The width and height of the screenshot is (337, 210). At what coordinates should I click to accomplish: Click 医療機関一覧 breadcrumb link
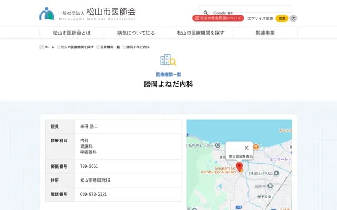click(110, 47)
